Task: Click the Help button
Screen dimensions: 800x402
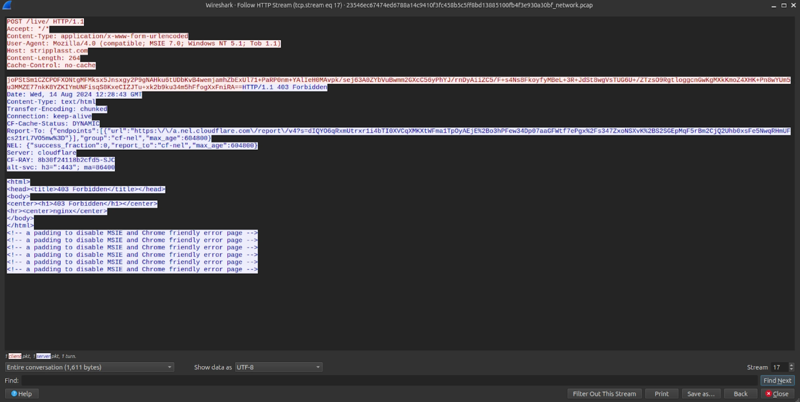Action: tap(22, 394)
